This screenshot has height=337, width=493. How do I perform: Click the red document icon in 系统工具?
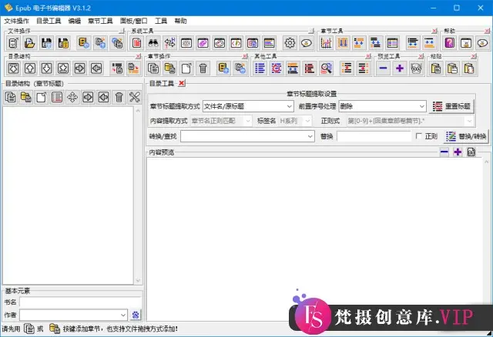tap(137, 43)
